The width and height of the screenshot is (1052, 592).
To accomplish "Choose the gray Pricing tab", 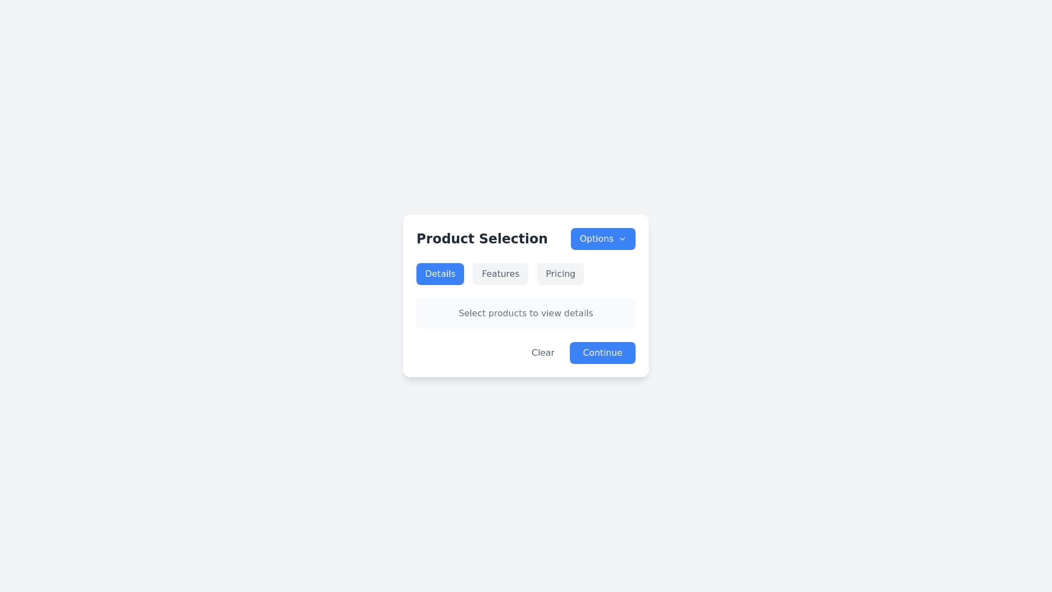I will tap(560, 274).
